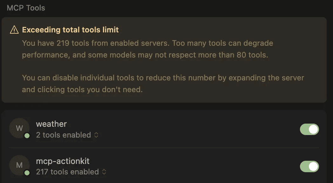Disable the weather server toggle

pos(309,129)
